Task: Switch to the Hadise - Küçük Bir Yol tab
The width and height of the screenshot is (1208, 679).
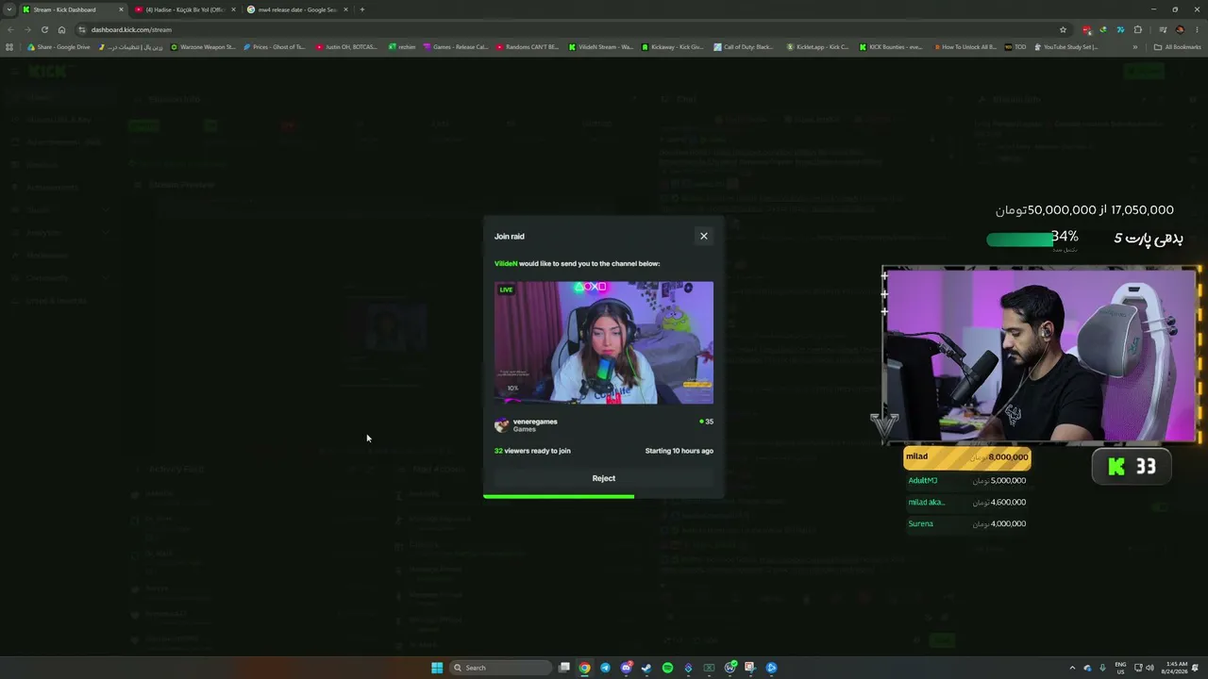Action: [184, 9]
